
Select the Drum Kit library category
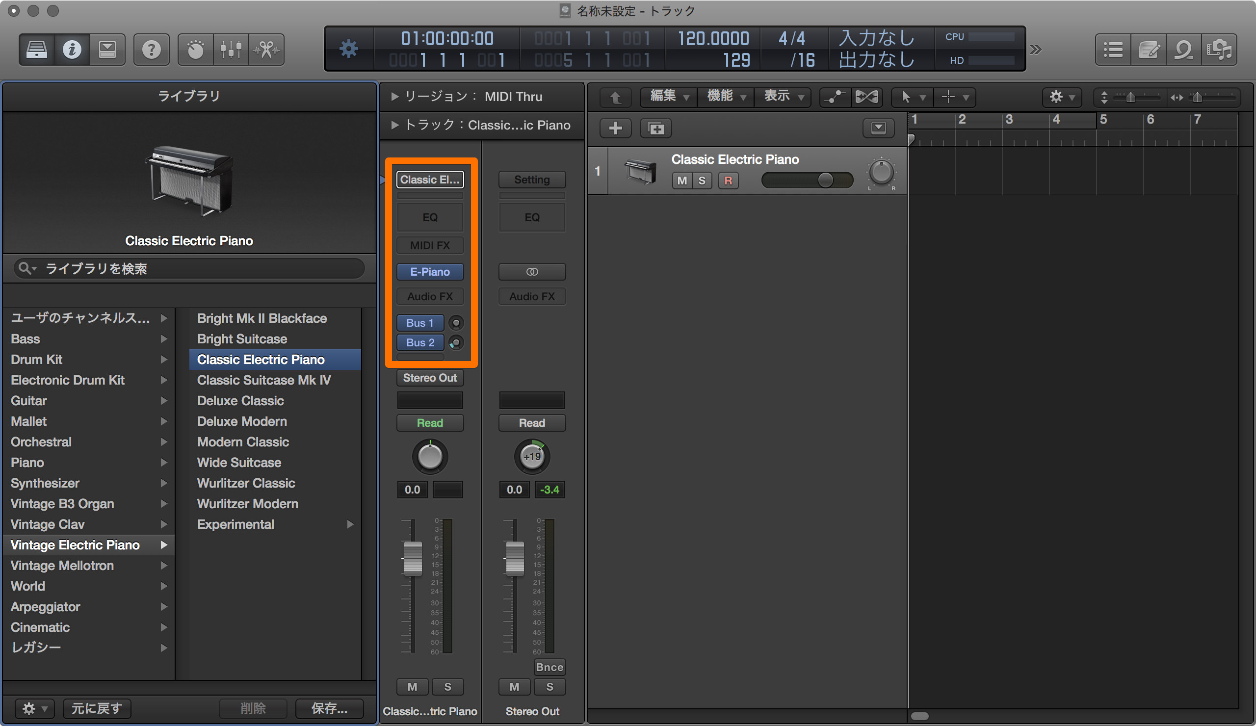tap(89, 359)
